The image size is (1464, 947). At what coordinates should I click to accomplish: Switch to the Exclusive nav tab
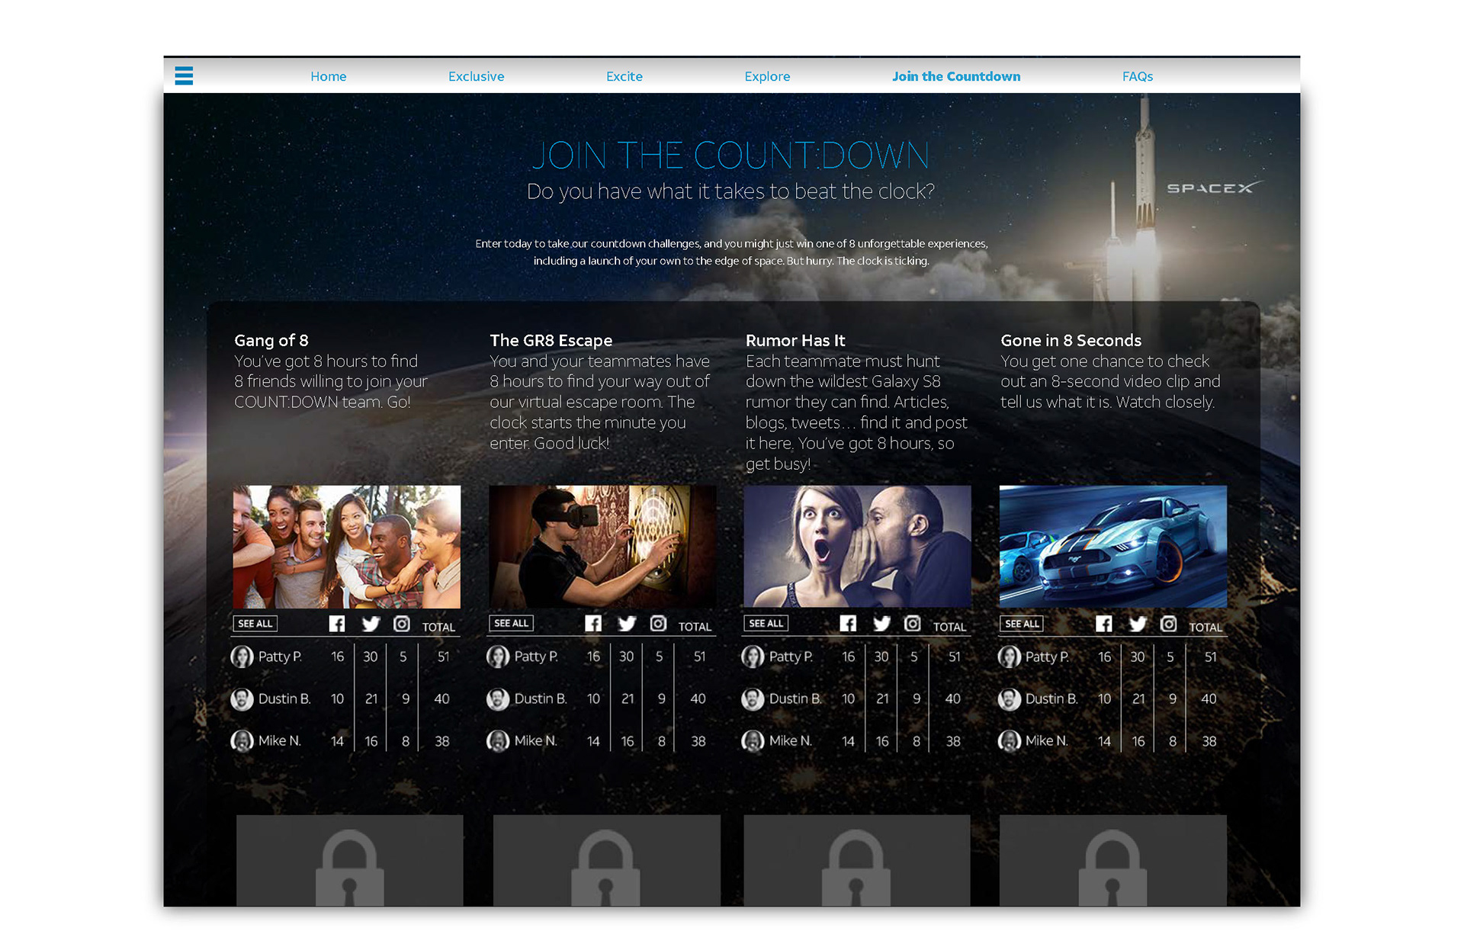tap(476, 76)
